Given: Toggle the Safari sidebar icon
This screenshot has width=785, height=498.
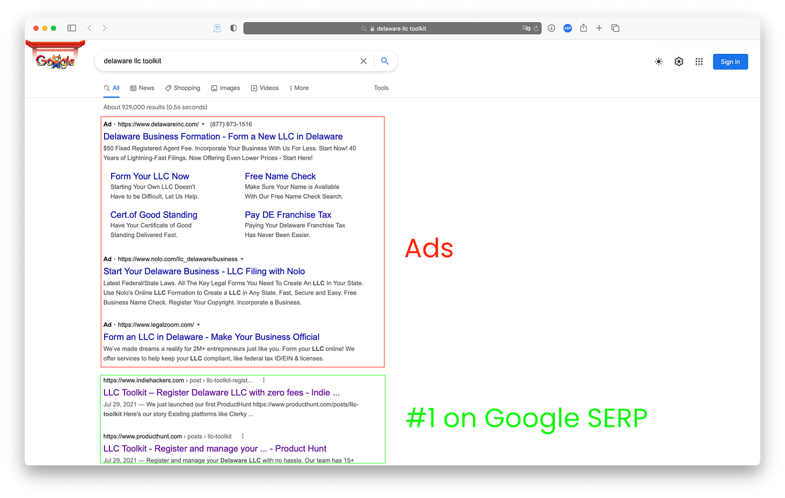Looking at the screenshot, I should click(72, 28).
